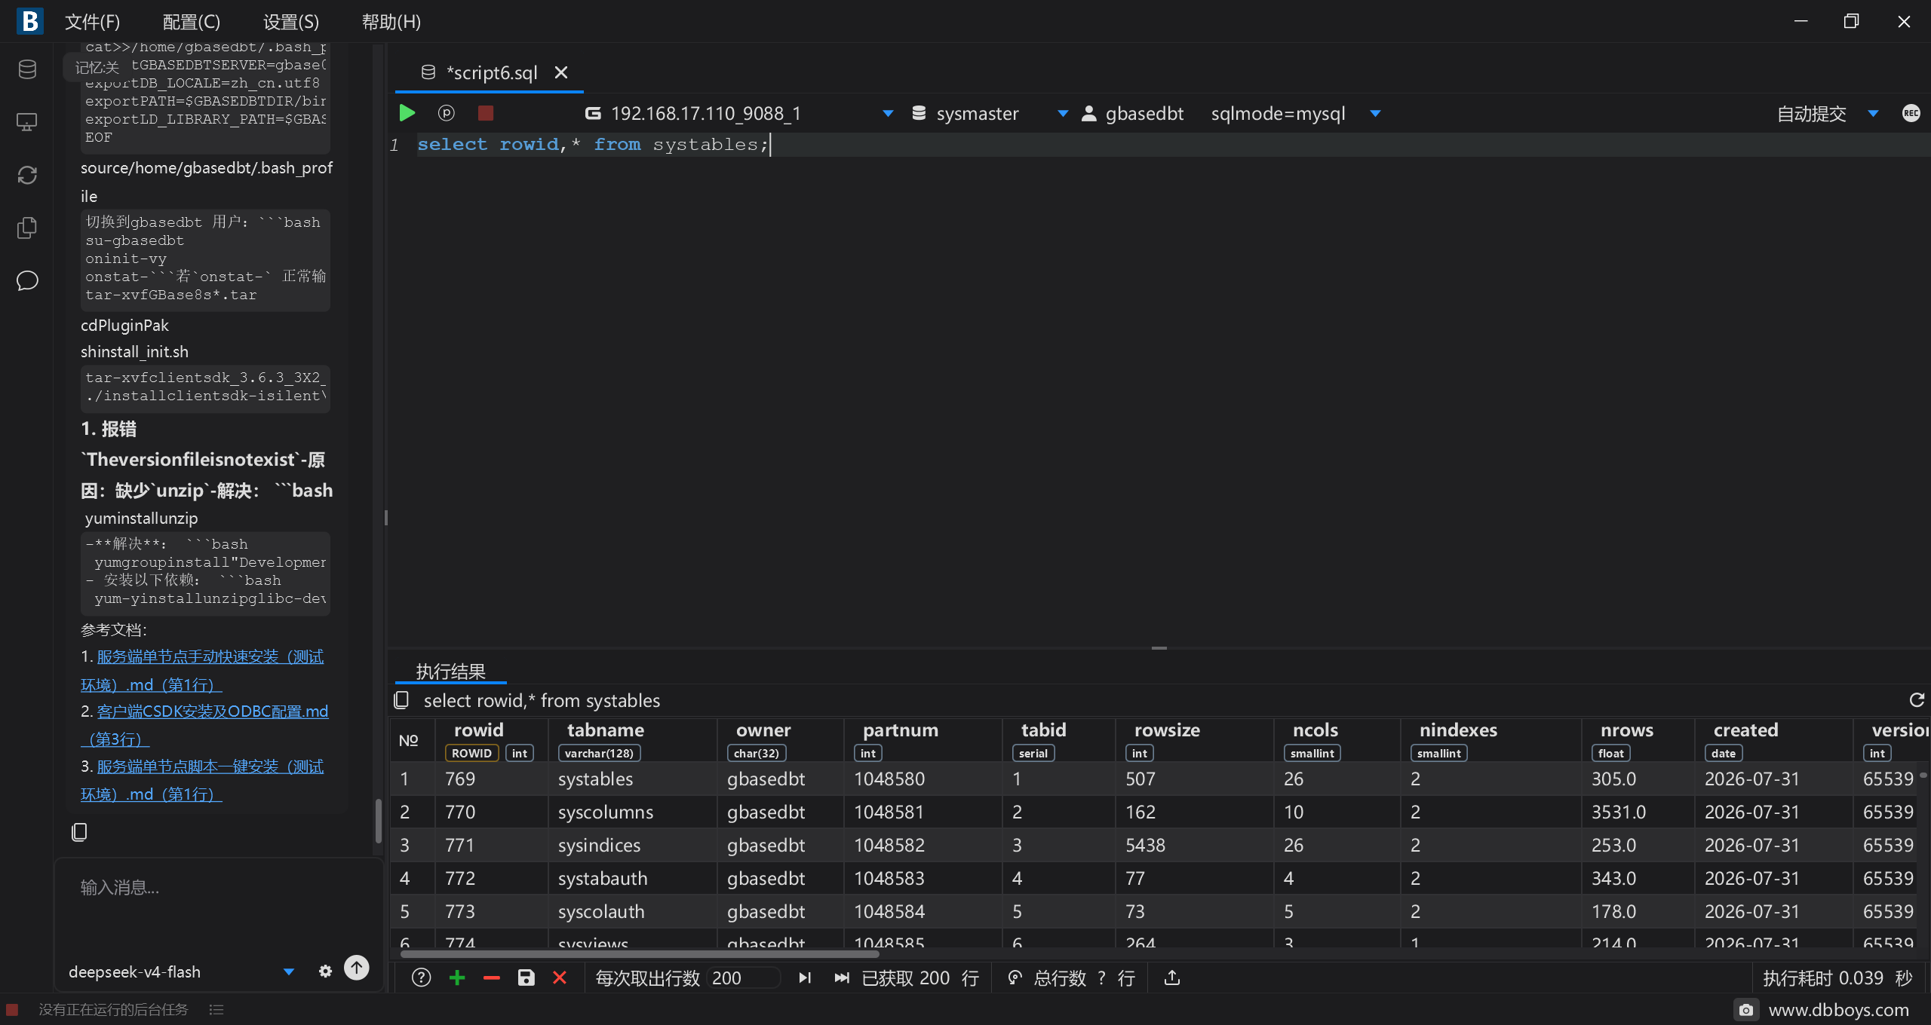The image size is (1931, 1025).
Task: Expand the 自动提交 commit mode dropdown
Action: (x=1873, y=113)
